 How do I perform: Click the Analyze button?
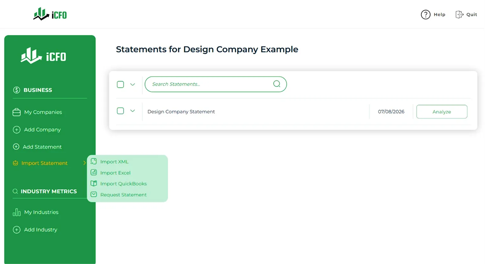point(442,112)
